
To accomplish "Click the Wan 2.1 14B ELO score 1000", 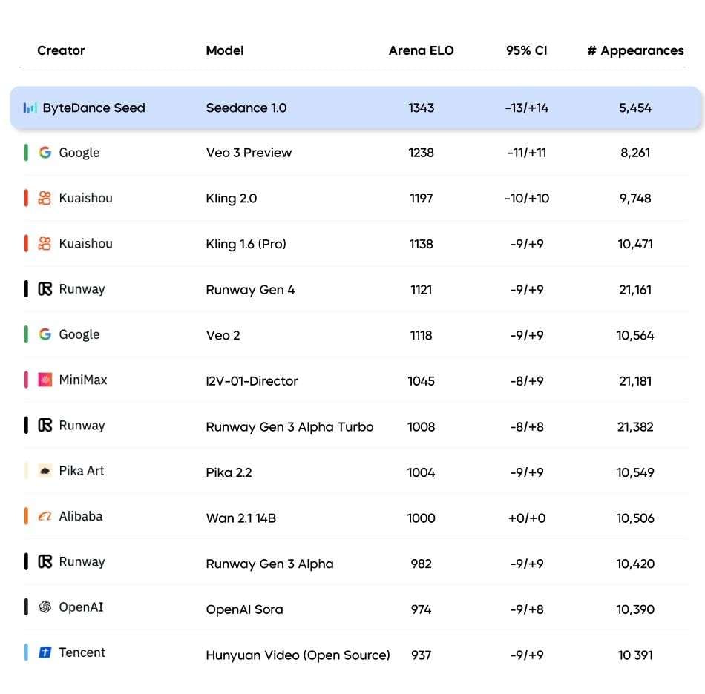I will [421, 518].
